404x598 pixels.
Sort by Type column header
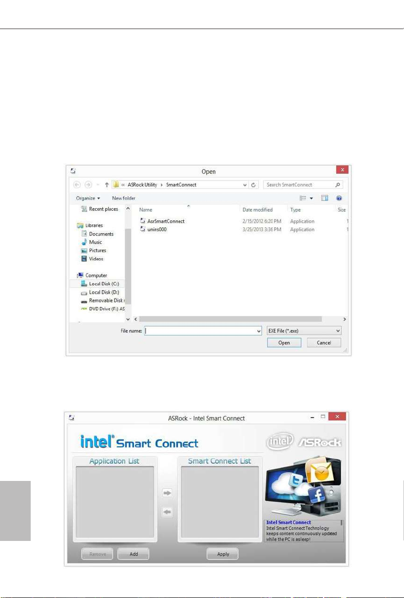(295, 210)
